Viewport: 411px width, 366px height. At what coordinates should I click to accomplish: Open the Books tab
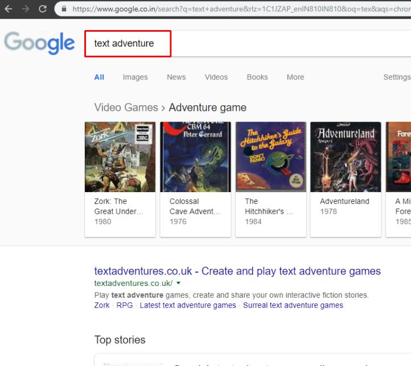257,77
